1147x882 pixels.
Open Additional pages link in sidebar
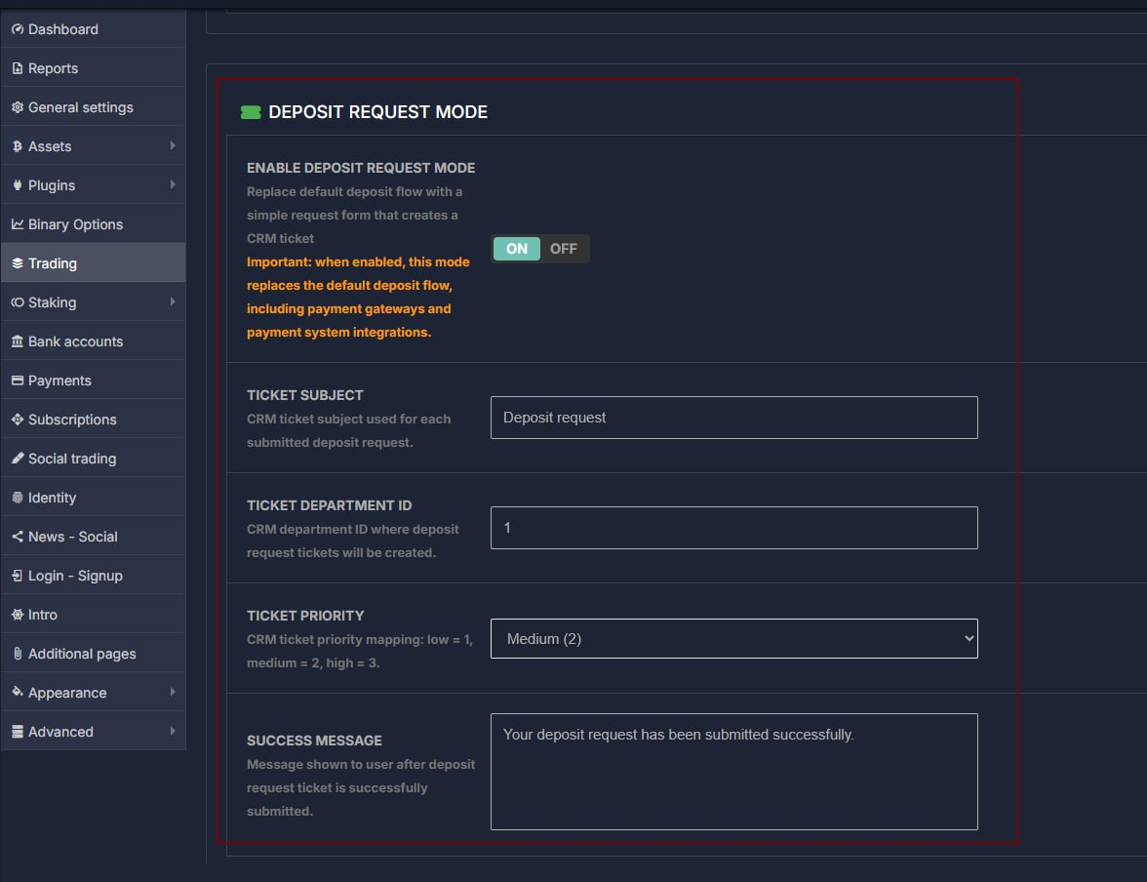82,654
